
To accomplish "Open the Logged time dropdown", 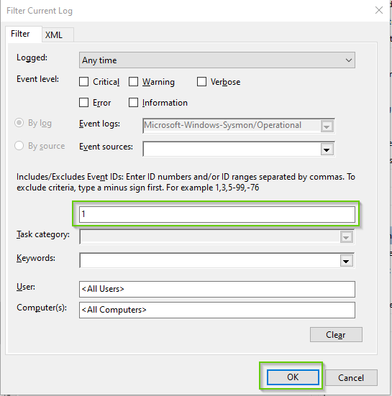I will pyautogui.click(x=216, y=60).
